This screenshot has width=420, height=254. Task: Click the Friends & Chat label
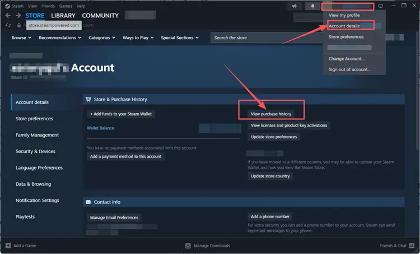point(393,246)
